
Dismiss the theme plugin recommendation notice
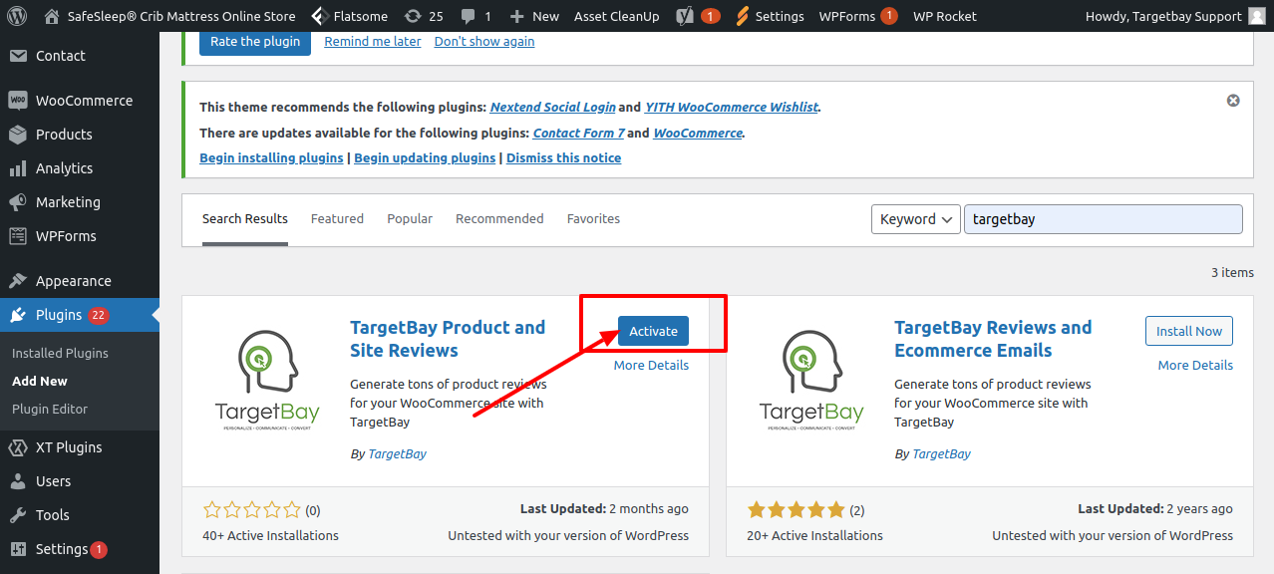[1233, 101]
